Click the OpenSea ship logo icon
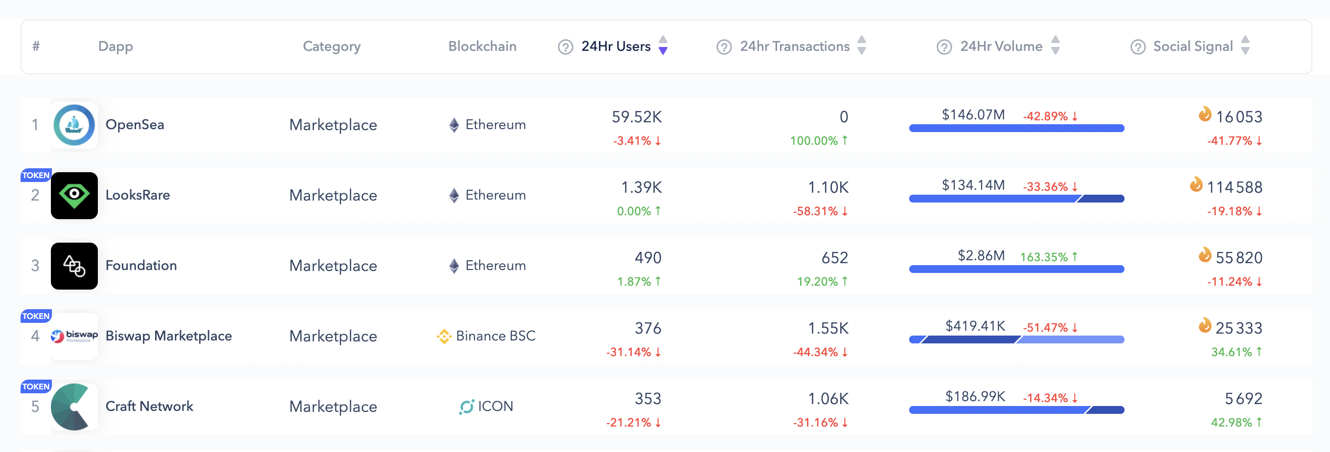 coord(74,125)
